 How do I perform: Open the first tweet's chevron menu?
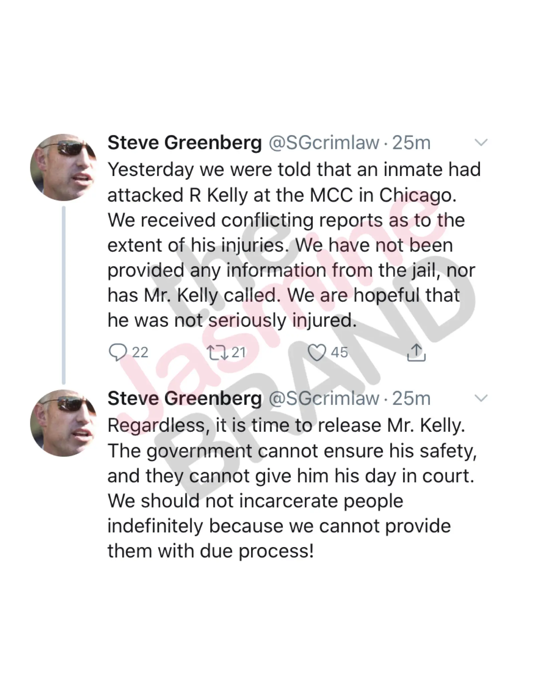click(481, 143)
